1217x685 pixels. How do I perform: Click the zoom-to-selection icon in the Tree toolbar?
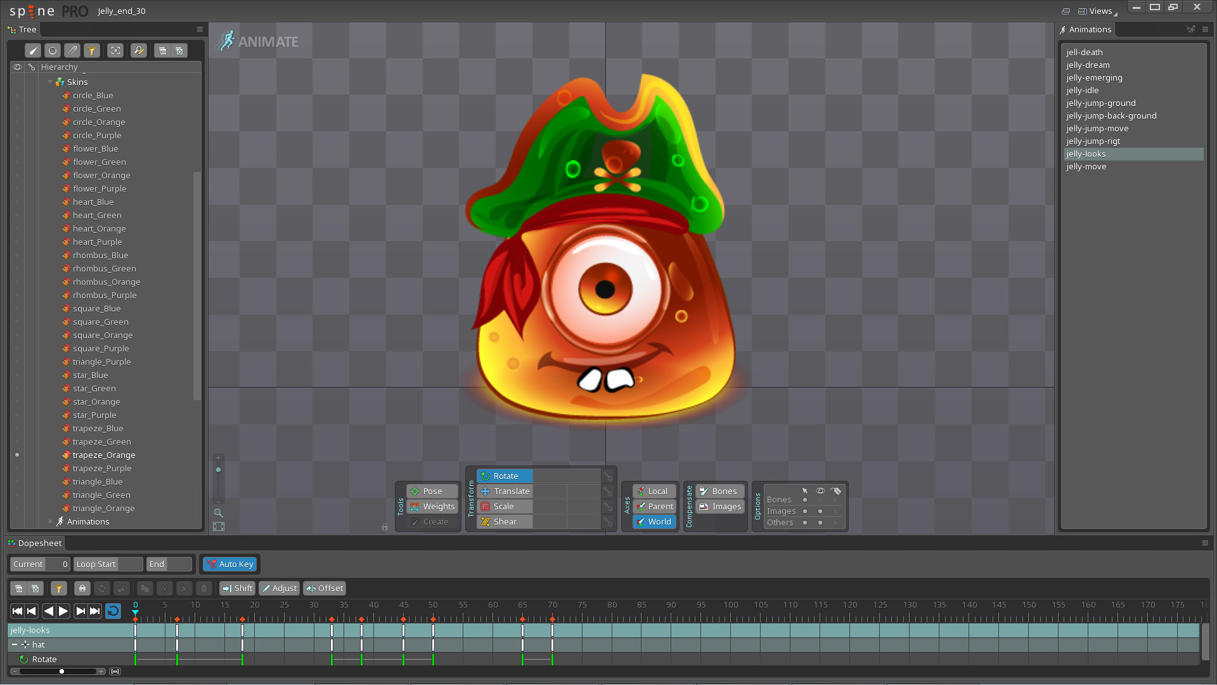115,50
